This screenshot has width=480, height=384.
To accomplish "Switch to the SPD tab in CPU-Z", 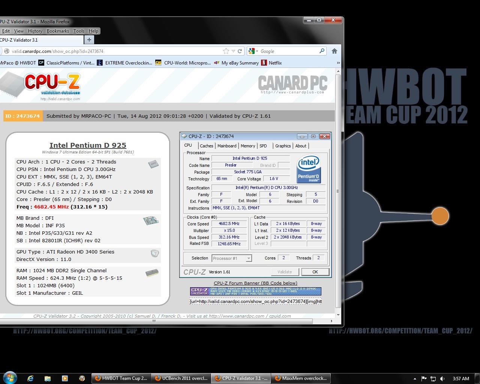I will pyautogui.click(x=263, y=146).
